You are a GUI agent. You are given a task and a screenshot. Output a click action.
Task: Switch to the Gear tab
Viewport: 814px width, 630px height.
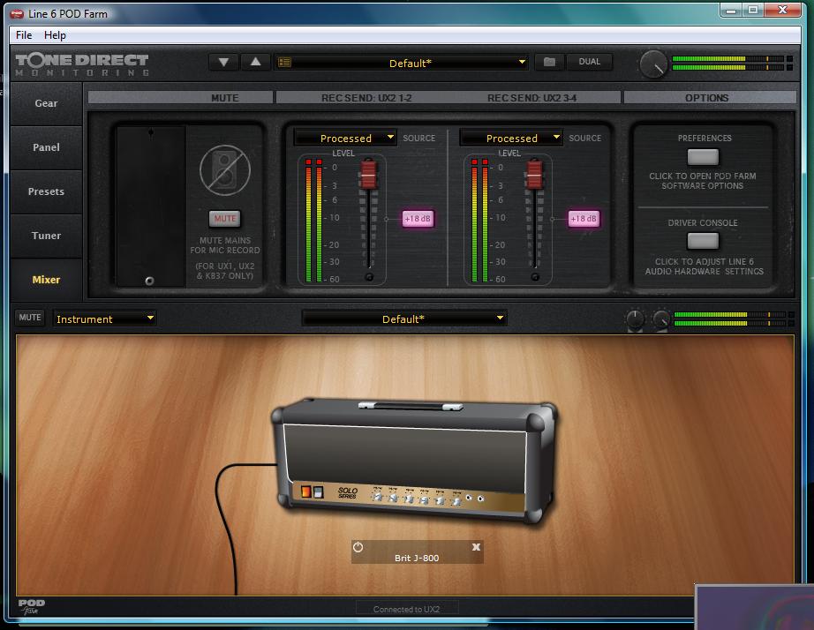coord(46,103)
